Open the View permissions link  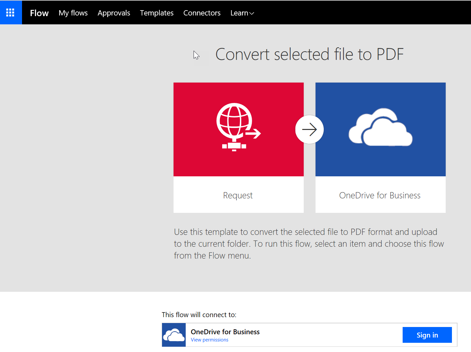point(209,339)
